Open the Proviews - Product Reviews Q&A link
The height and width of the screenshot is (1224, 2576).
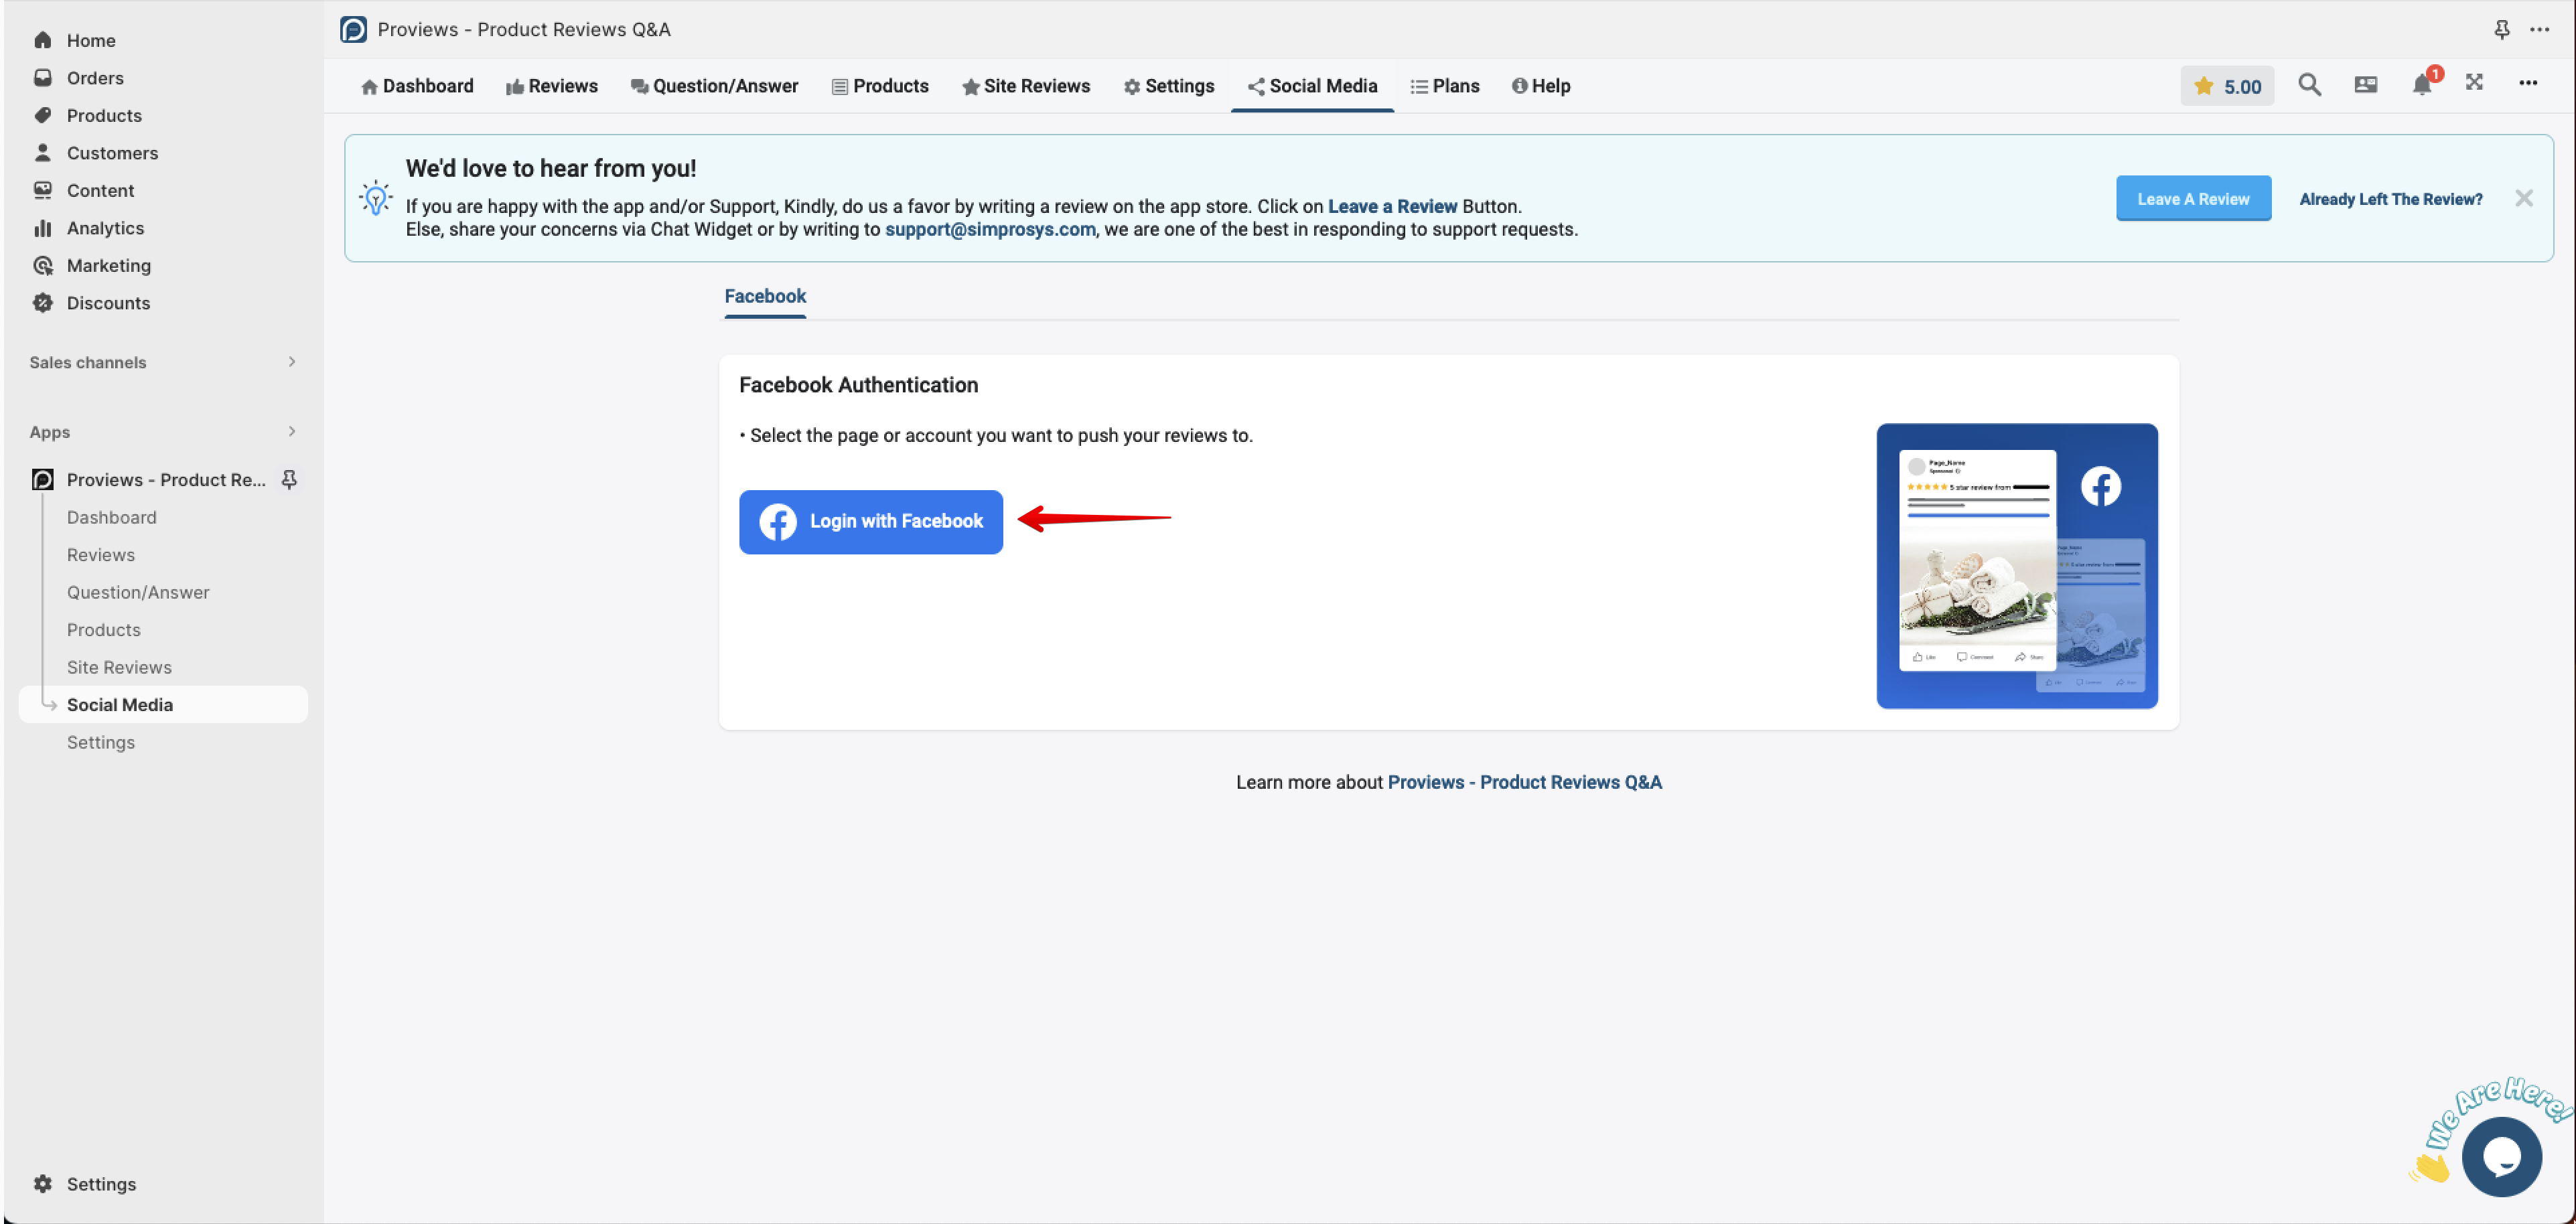tap(1524, 782)
